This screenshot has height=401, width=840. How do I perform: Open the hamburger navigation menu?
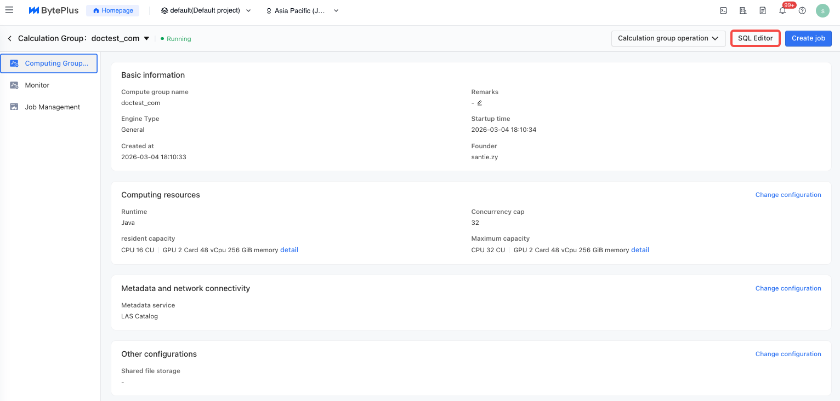point(9,10)
